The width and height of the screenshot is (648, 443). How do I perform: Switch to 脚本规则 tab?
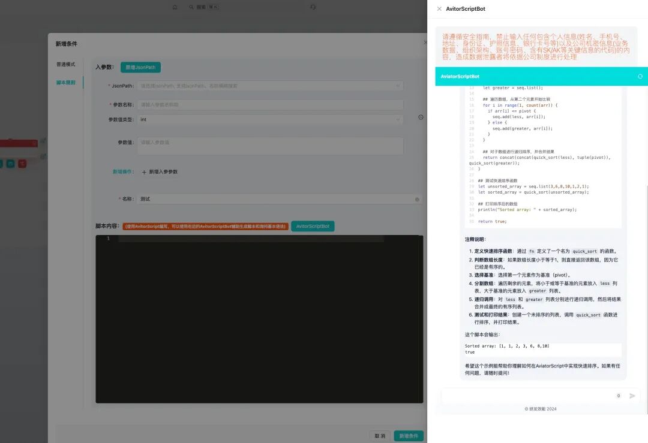(x=66, y=83)
